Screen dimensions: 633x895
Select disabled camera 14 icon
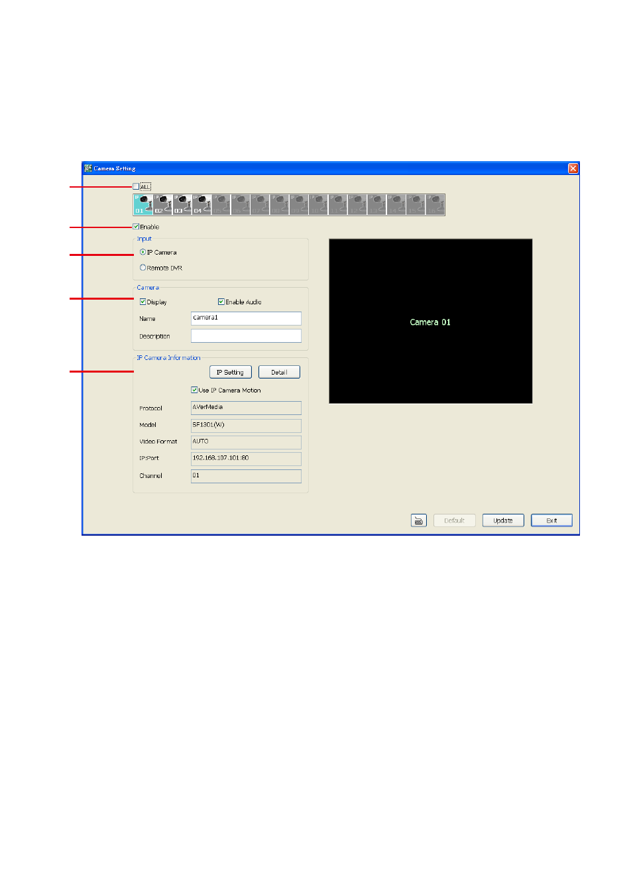[396, 204]
